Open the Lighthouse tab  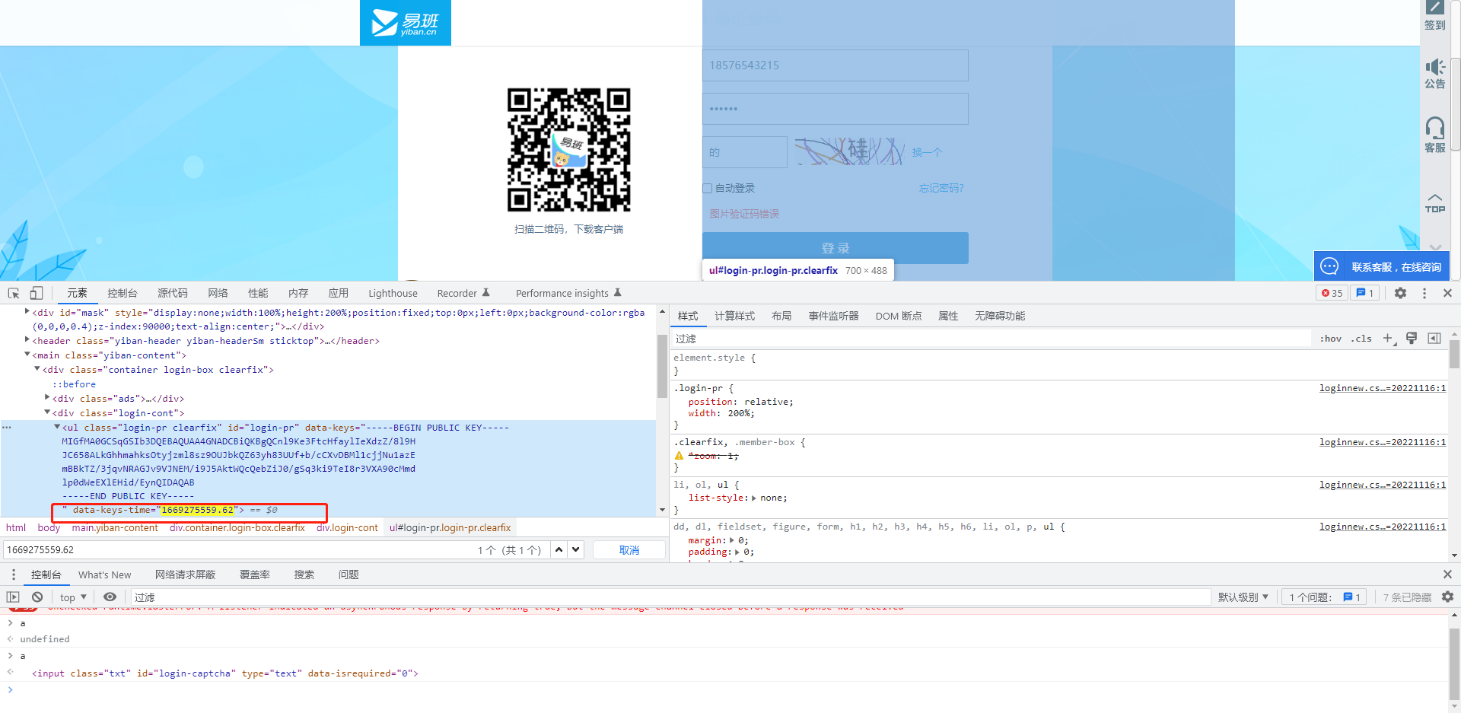(393, 293)
